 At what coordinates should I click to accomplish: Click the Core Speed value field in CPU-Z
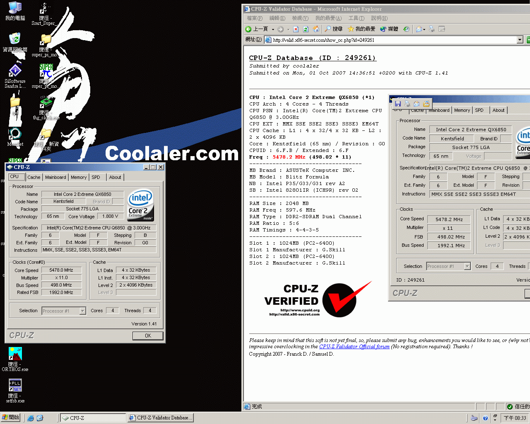[61, 270]
